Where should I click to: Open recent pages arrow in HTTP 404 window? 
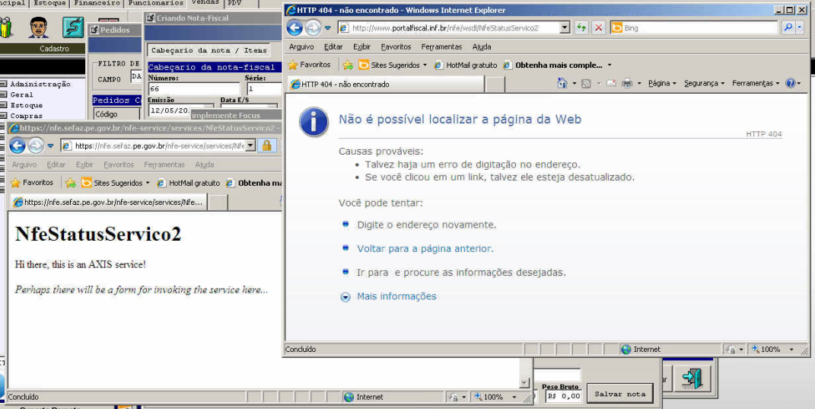(x=328, y=28)
